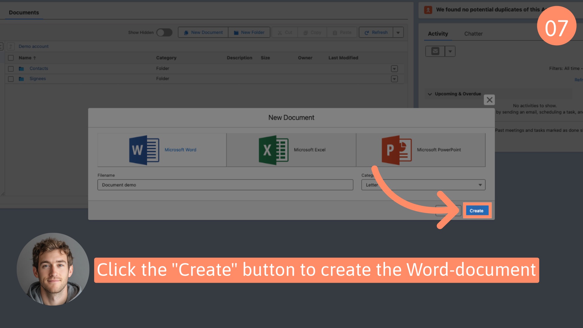This screenshot has width=583, height=328.
Task: Click the Create button in New Document dialog
Action: tap(477, 211)
